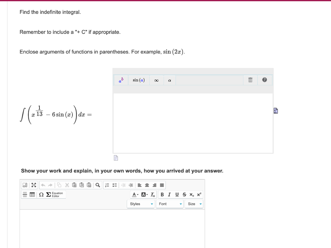The width and height of the screenshot is (331, 248).
Task: Open the text color picker
Action: [134, 194]
